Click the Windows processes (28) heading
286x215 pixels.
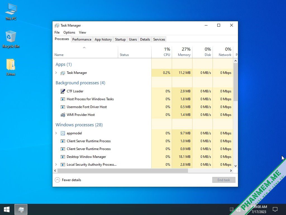[x=79, y=125]
